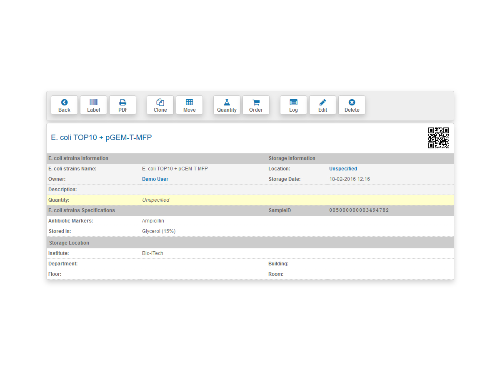Move the sample to another location
Screen dimensions: 500x375
click(x=189, y=105)
